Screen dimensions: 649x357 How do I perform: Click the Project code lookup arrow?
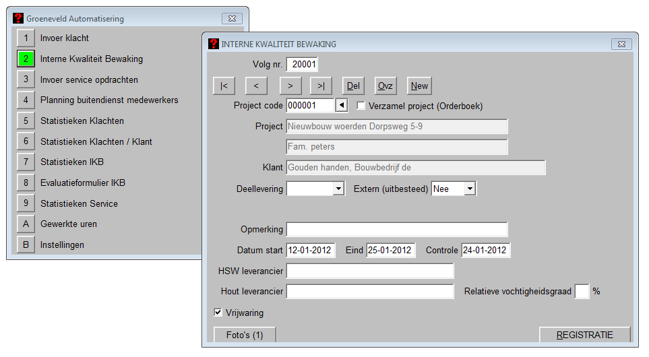pyautogui.click(x=341, y=106)
